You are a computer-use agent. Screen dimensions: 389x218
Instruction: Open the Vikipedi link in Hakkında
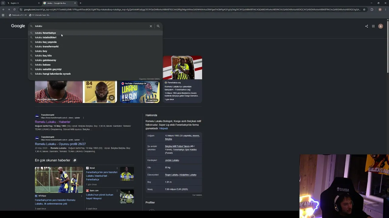(x=163, y=128)
